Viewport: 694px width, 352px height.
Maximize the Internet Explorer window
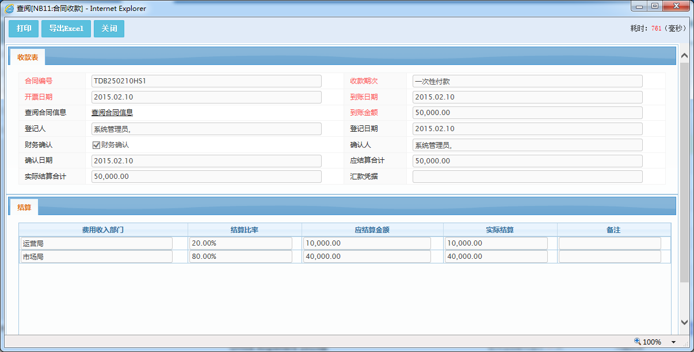[x=655, y=6]
